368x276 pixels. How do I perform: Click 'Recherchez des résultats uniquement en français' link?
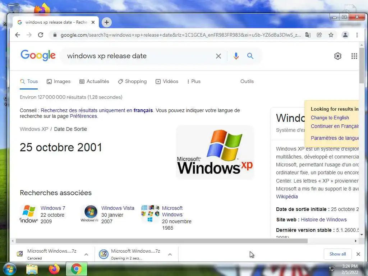coord(97,110)
